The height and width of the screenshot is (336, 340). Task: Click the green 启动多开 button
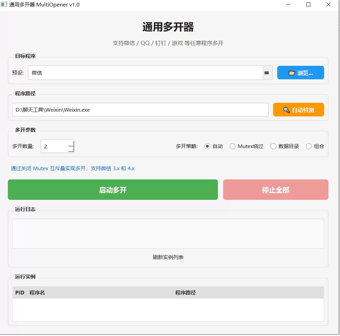[113, 190]
